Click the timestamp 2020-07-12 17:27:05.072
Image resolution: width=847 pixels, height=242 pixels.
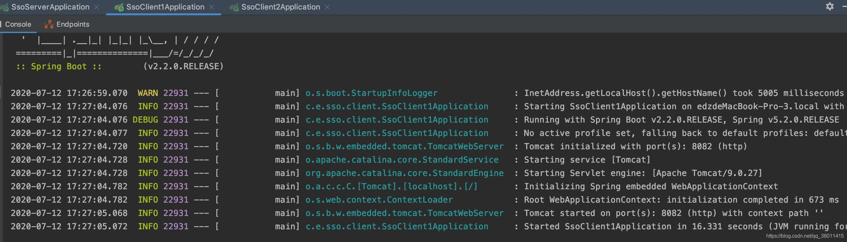coord(69,226)
